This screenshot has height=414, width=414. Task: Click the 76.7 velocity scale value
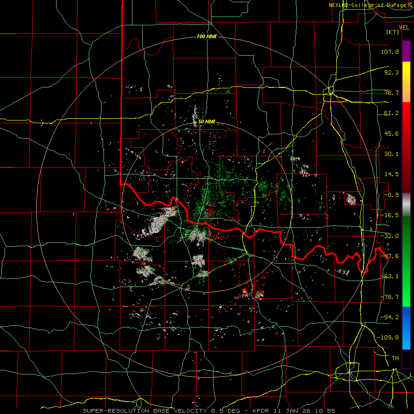[391, 92]
